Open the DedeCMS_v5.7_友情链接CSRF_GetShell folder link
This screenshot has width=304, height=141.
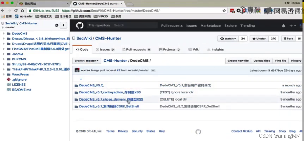point(109,107)
